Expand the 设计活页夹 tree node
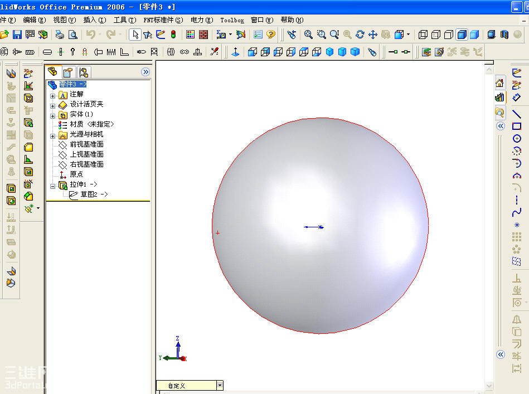Viewport: 529px width, 394px height. (x=52, y=106)
